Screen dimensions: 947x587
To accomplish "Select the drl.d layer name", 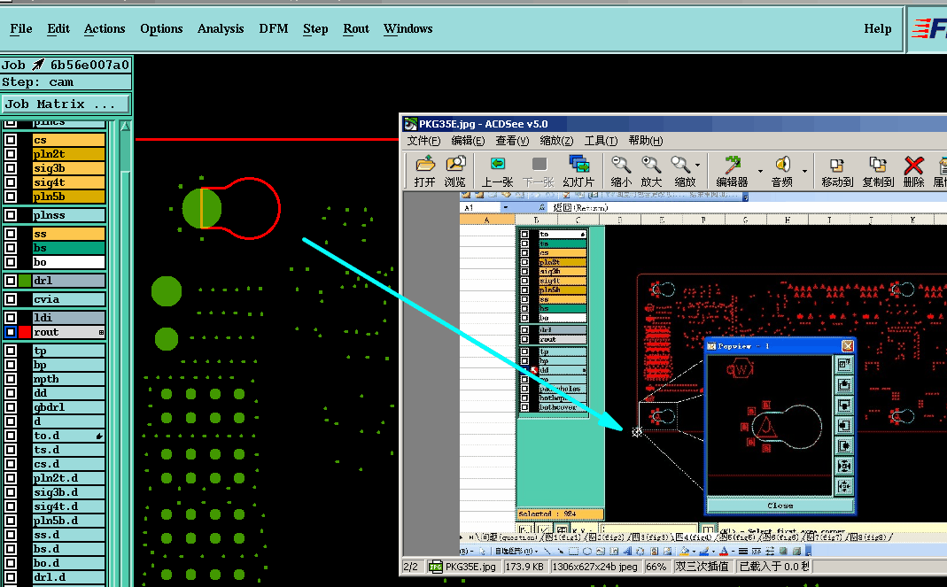I will click(69, 576).
